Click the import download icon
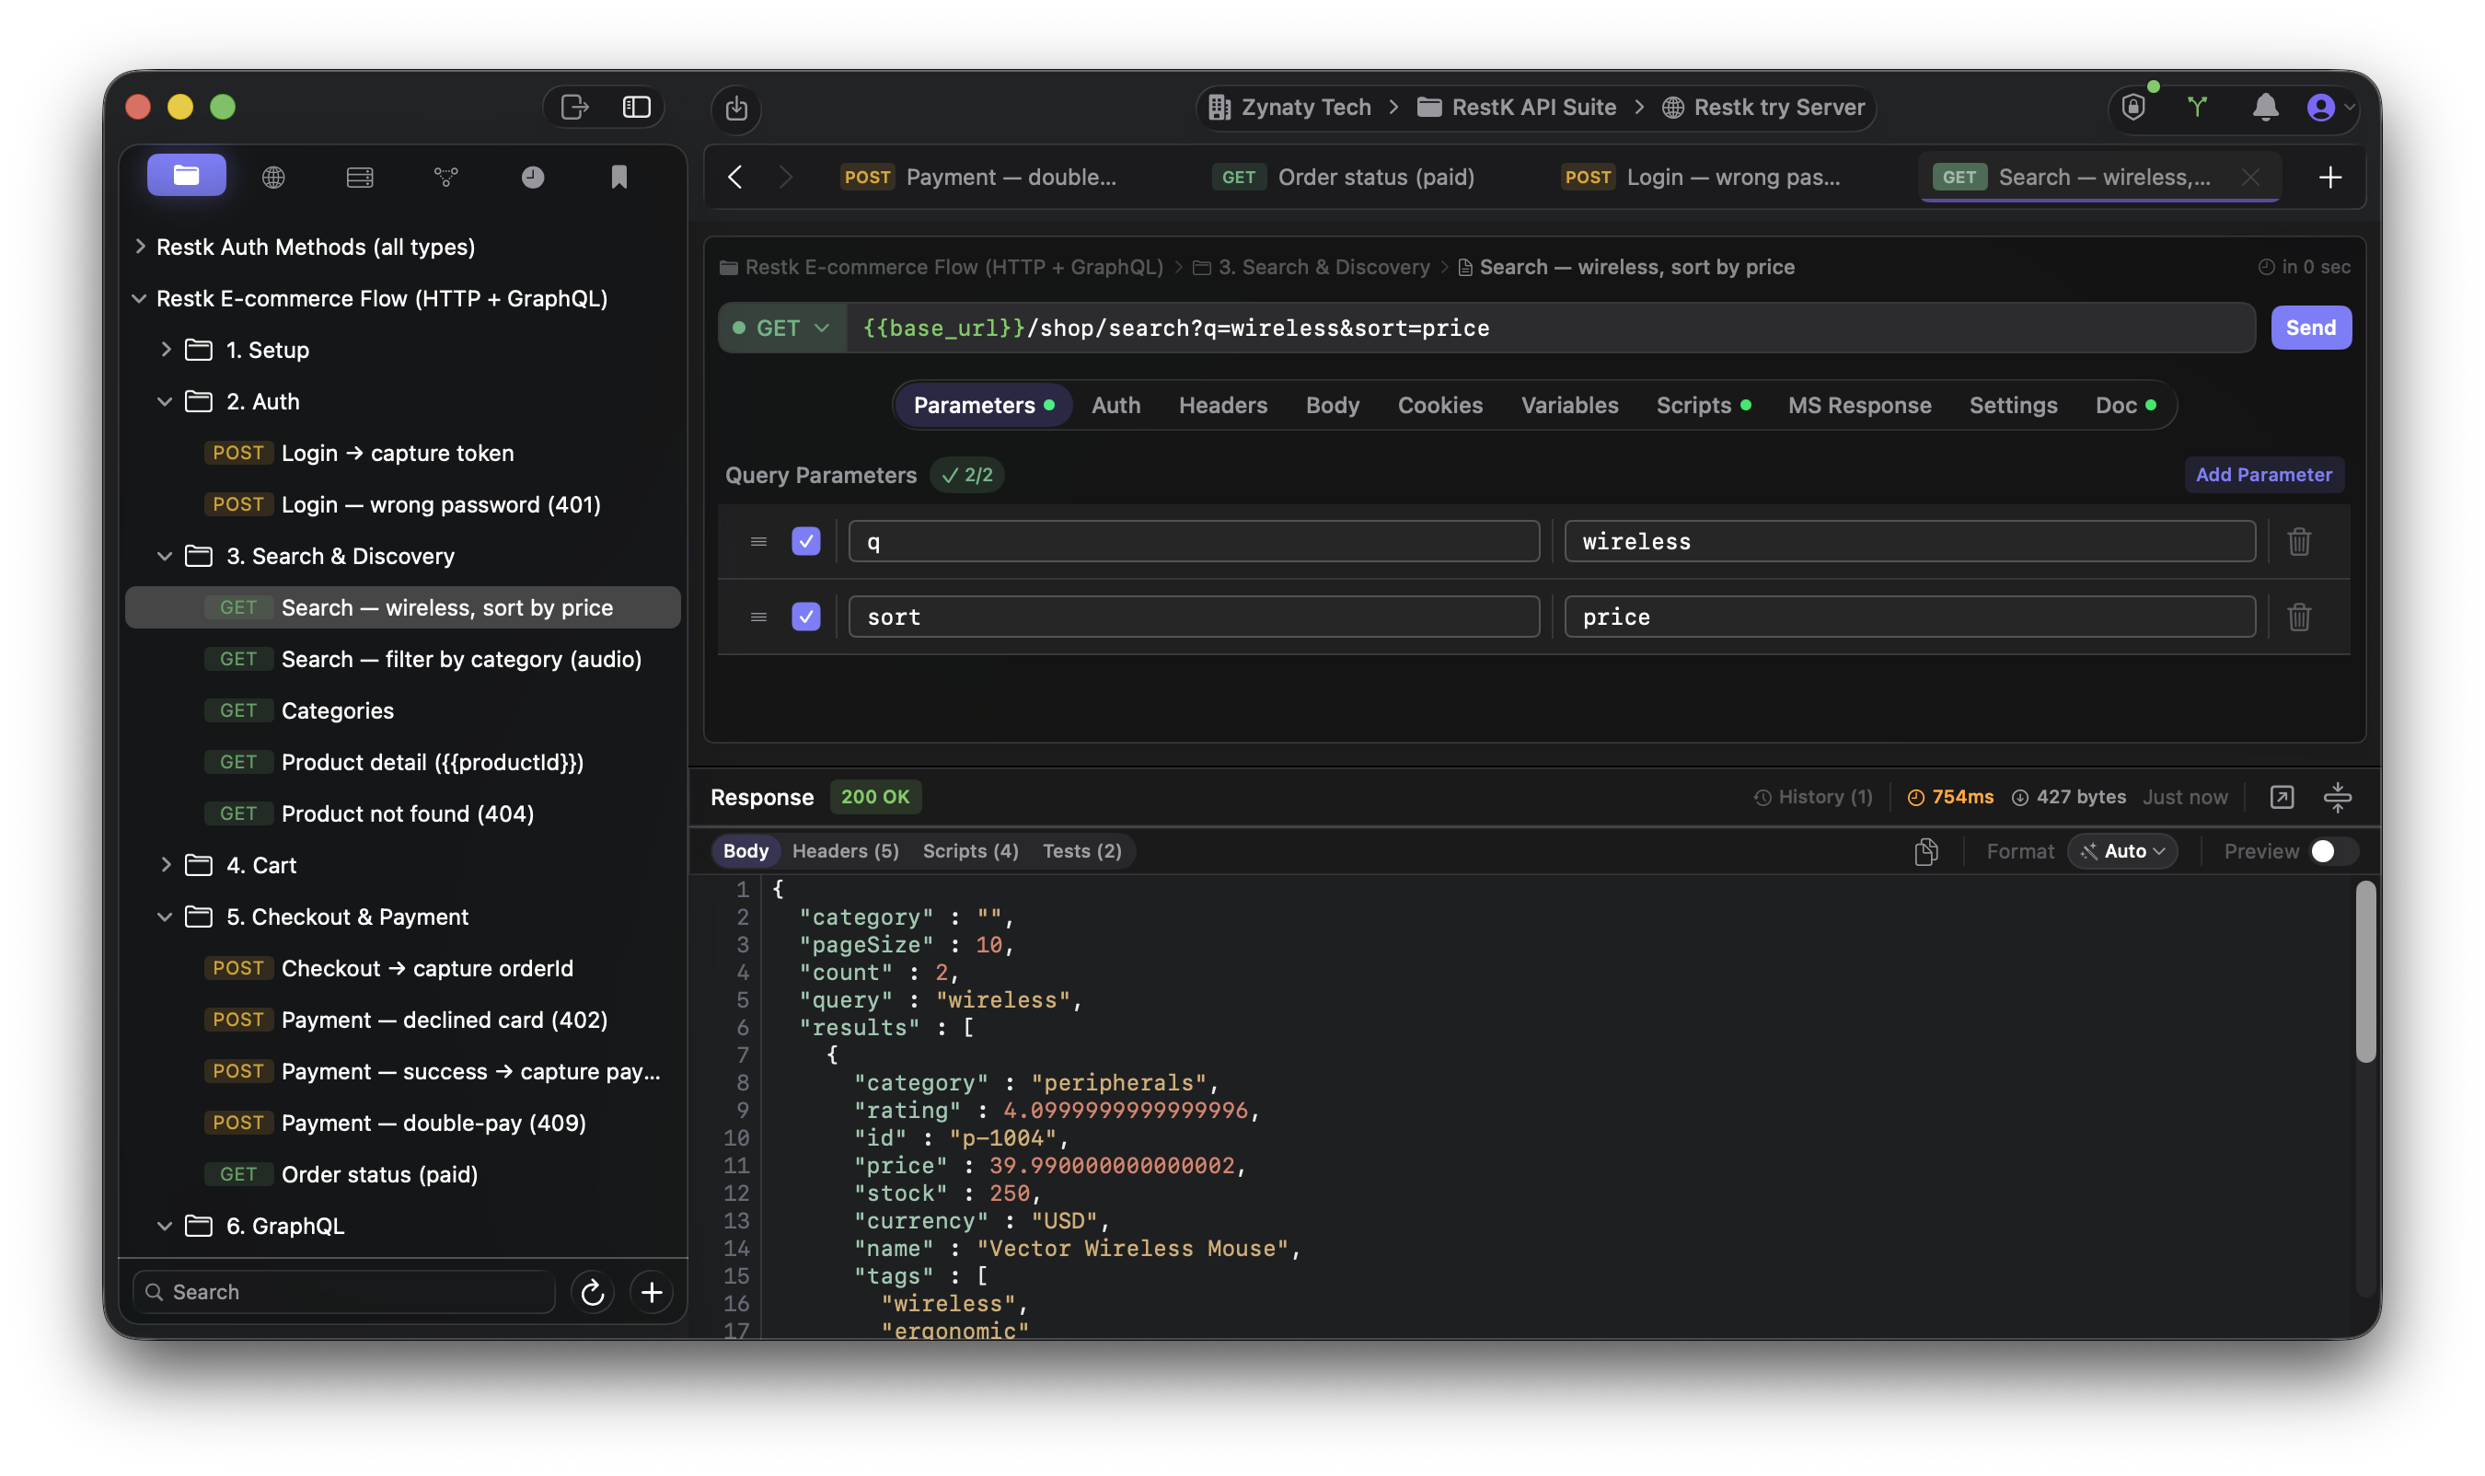 coord(736,108)
